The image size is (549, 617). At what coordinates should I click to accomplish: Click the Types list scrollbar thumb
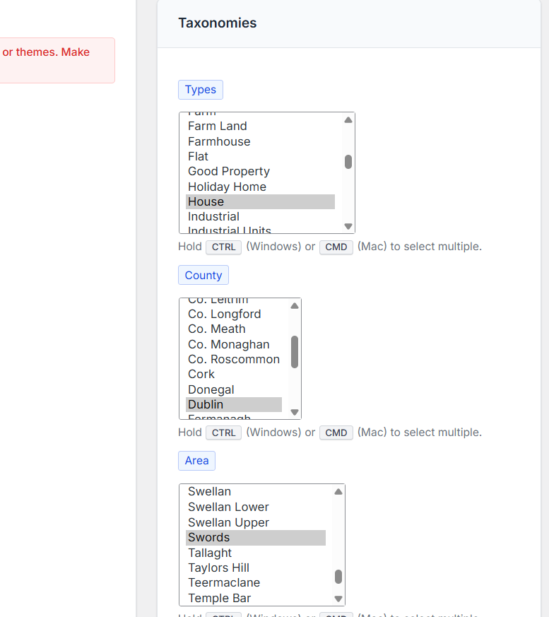(x=348, y=162)
